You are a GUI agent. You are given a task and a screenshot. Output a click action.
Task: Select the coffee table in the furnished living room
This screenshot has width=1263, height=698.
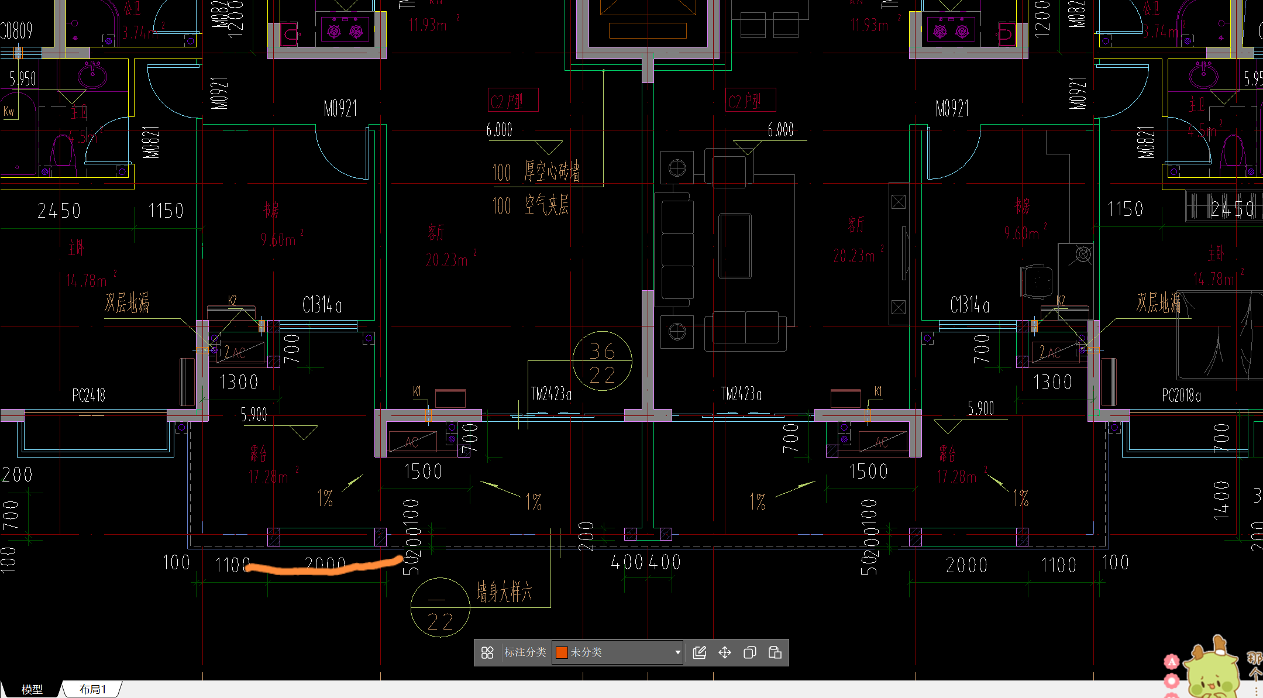click(x=735, y=246)
